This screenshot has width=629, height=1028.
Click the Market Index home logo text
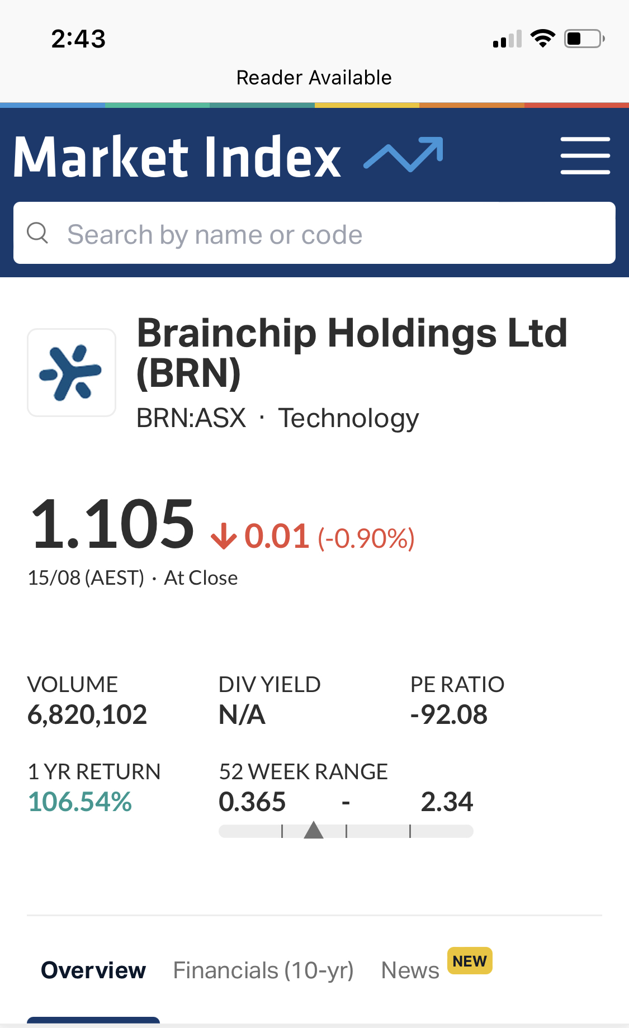[x=177, y=157]
